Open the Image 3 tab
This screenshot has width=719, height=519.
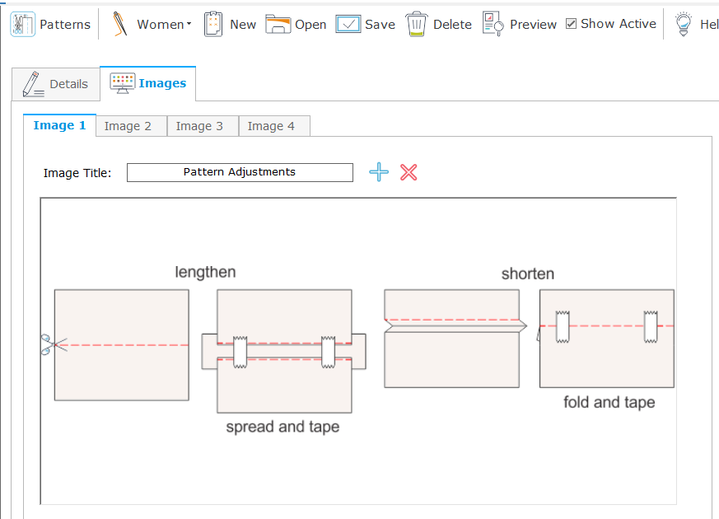tap(199, 126)
